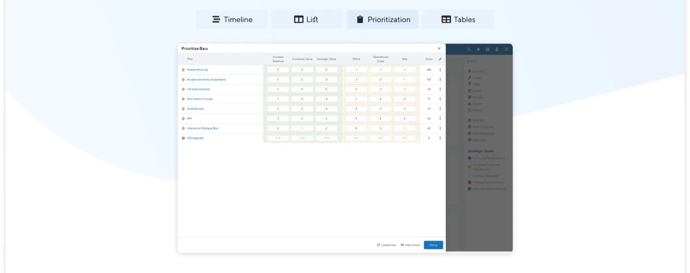Image resolution: width=690 pixels, height=273 pixels.
Task: Edit Customer Value field for UX Improvements
Action: coord(302,89)
